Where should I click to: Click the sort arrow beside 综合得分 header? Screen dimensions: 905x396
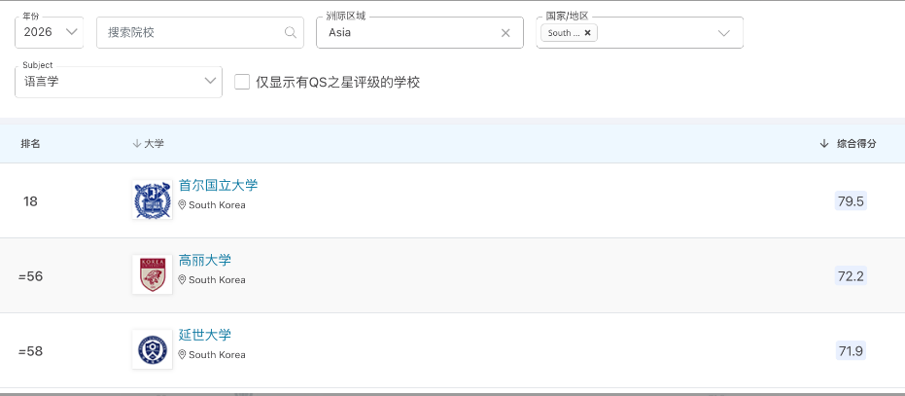[x=824, y=143]
